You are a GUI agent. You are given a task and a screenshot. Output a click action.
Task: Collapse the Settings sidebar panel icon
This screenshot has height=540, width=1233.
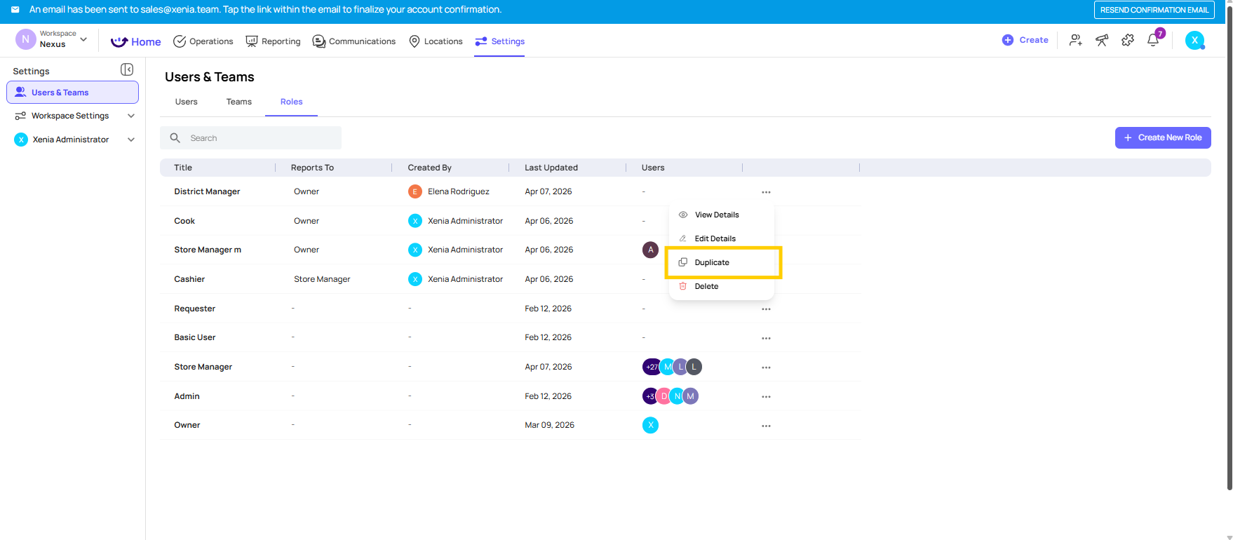point(127,69)
